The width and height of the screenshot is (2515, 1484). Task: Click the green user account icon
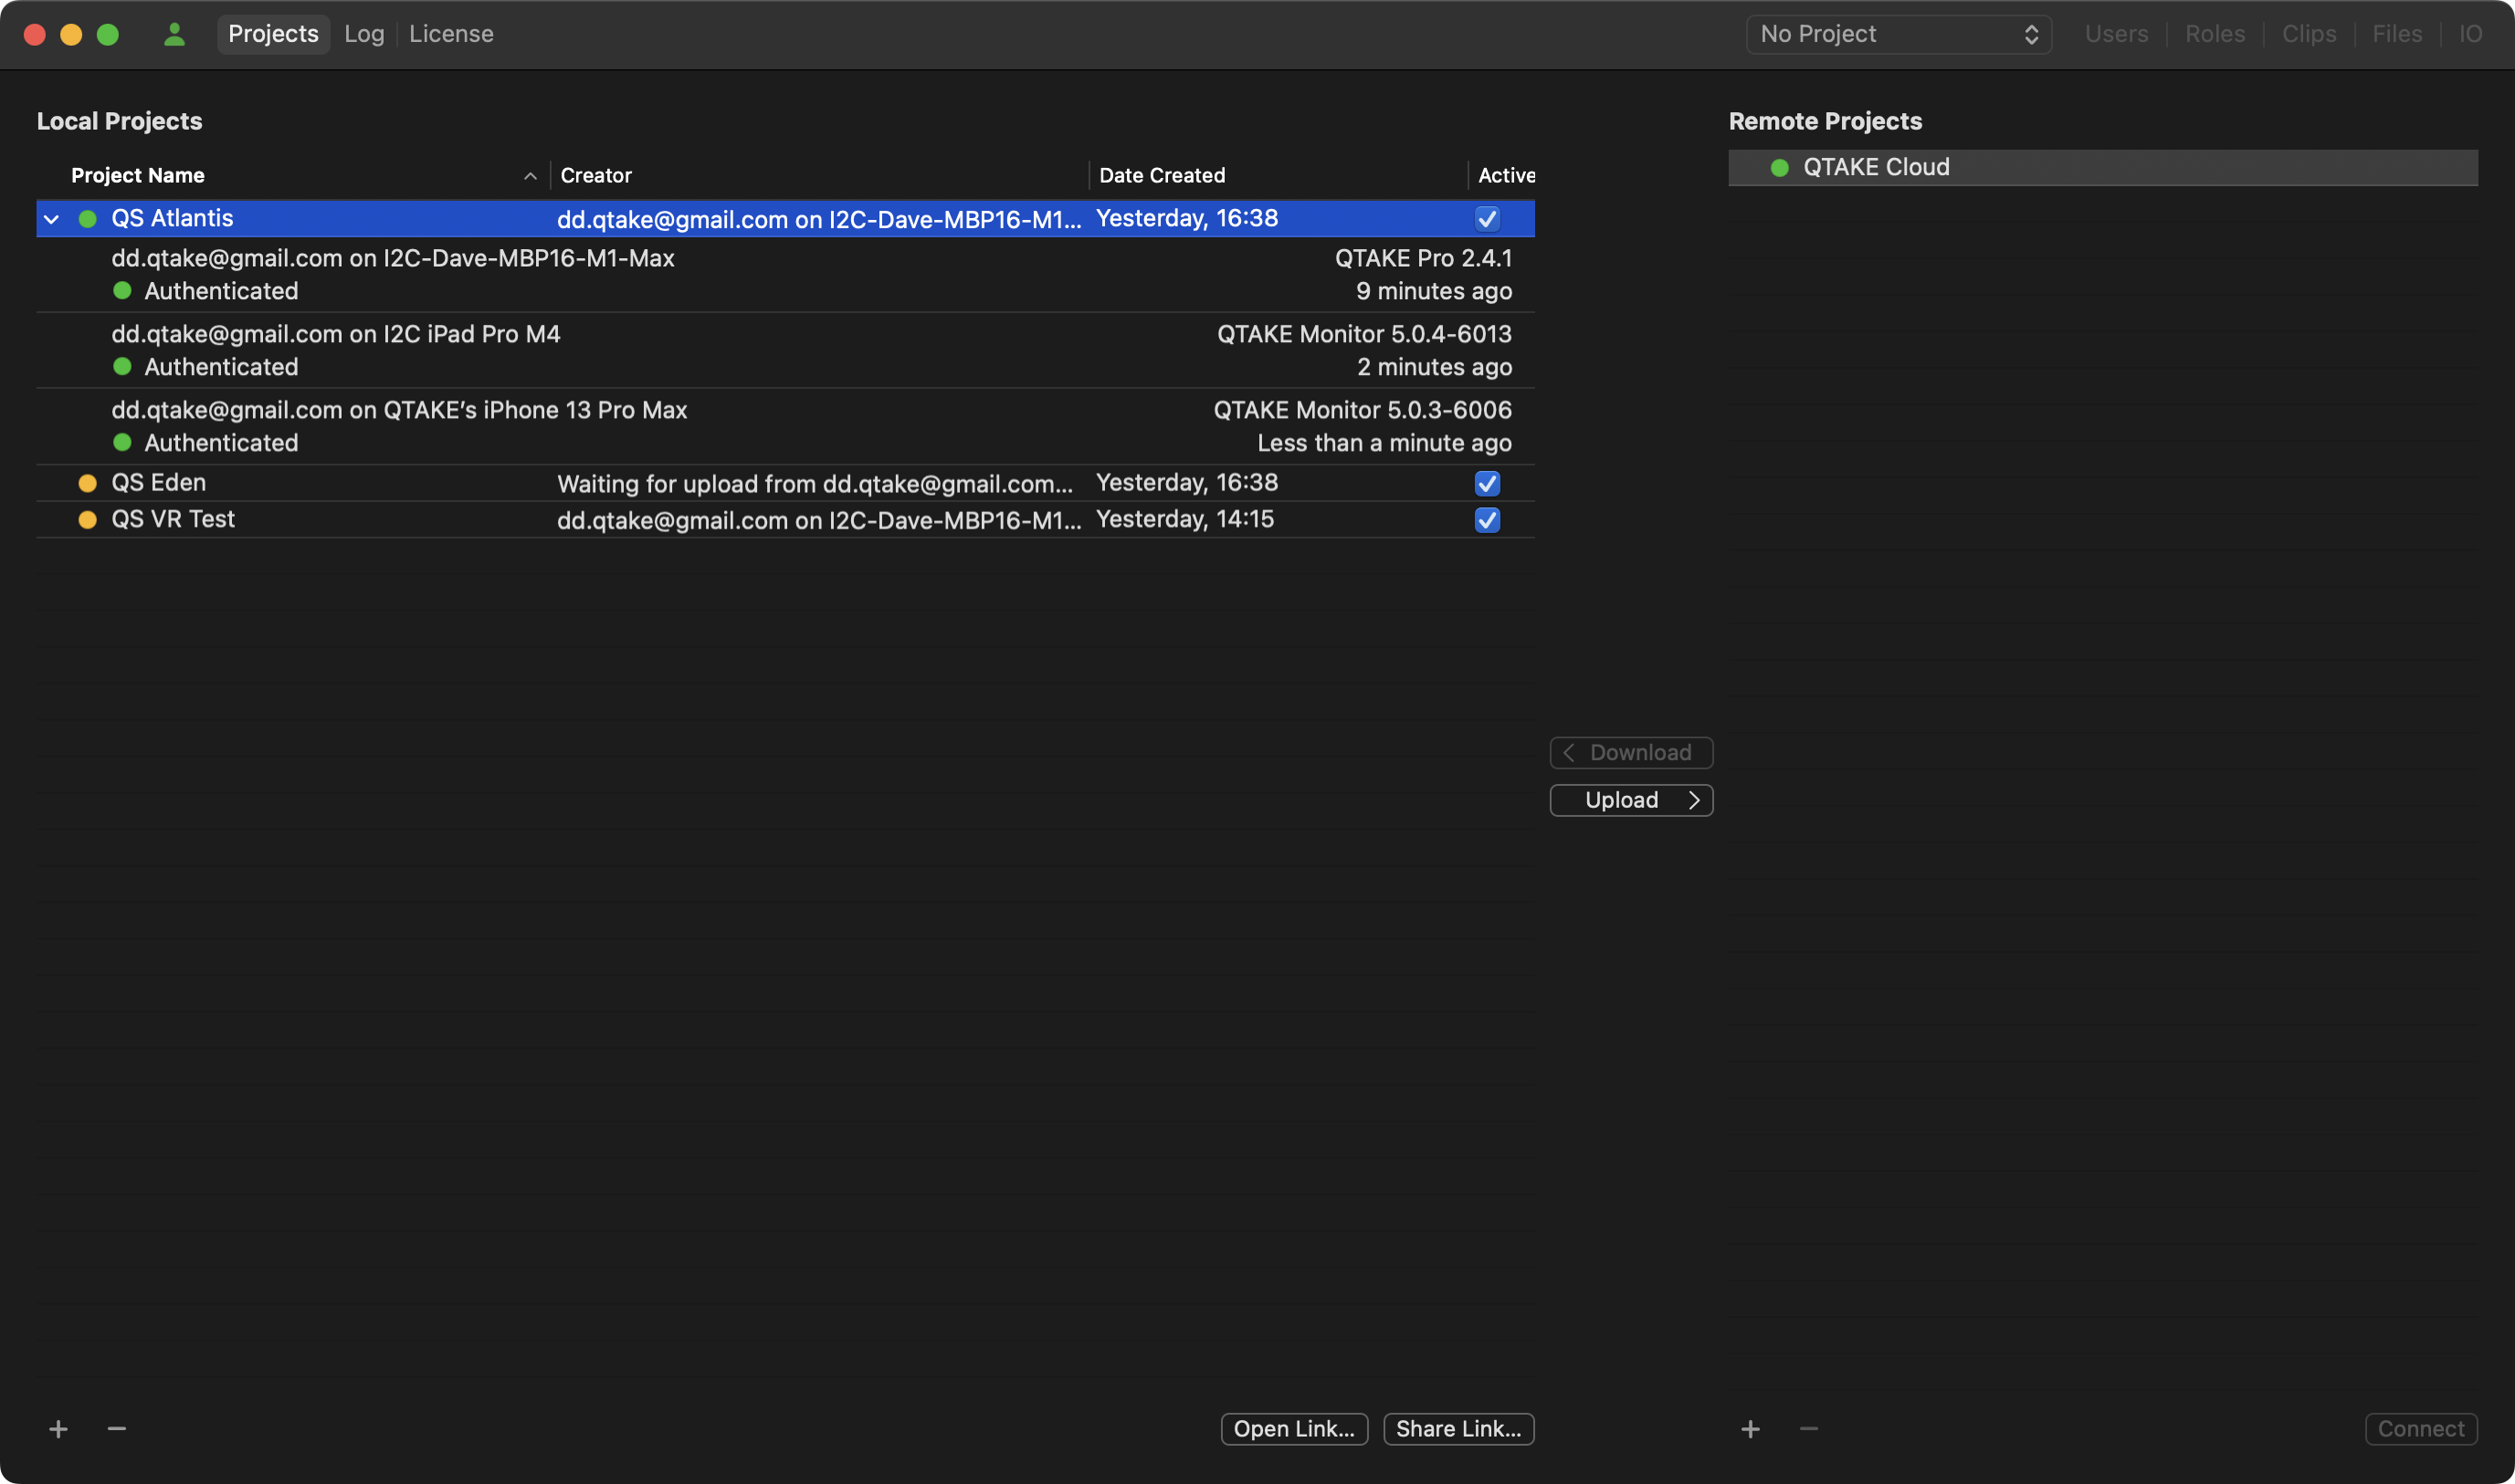[x=174, y=34]
